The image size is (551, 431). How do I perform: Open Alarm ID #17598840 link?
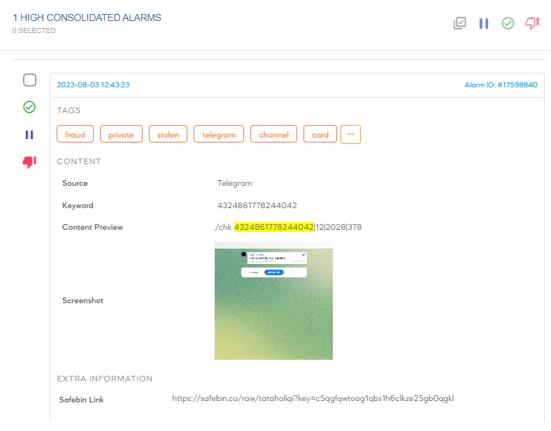(x=501, y=85)
